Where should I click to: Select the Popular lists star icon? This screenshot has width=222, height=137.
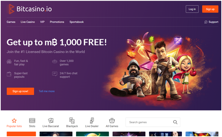[x=14, y=121]
